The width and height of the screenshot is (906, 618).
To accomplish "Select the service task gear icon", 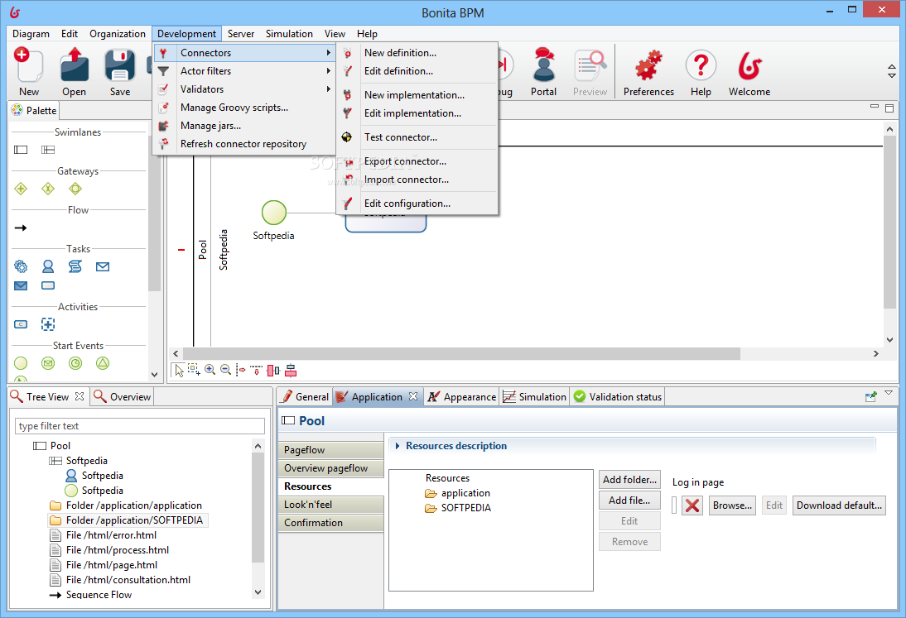I will [x=21, y=266].
